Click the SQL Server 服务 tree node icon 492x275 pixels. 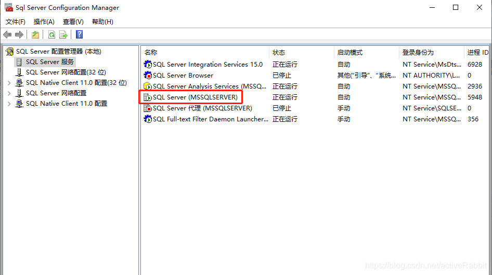pos(19,62)
